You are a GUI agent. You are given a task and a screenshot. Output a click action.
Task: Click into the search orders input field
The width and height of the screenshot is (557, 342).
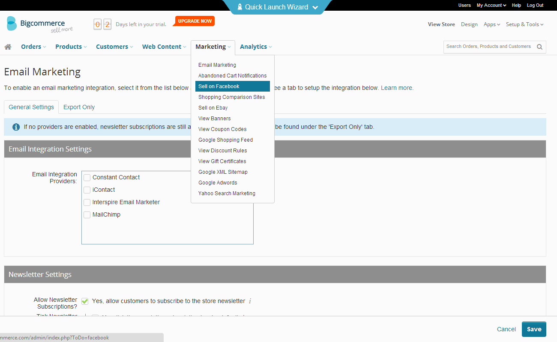tap(488, 47)
